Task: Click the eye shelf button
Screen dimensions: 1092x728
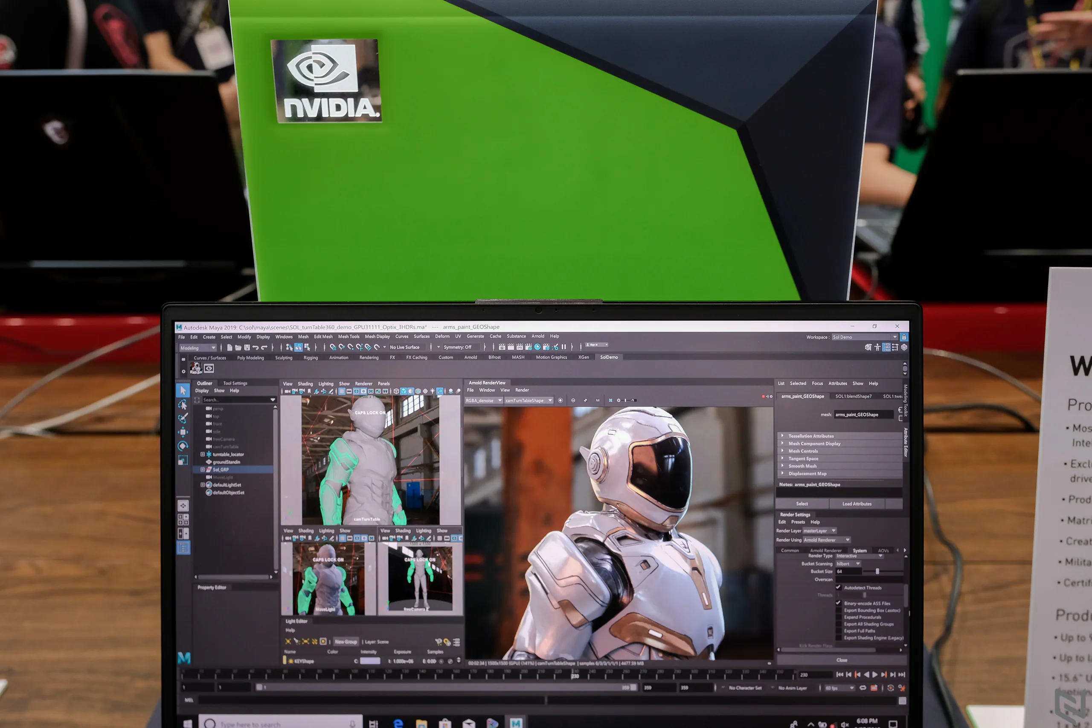Action: pos(209,368)
